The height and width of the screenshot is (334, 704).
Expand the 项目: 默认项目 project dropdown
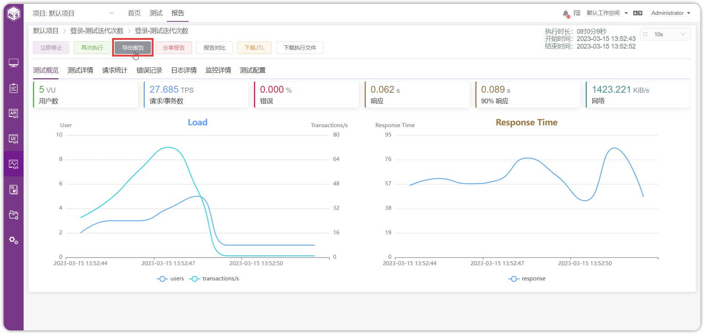(x=73, y=13)
